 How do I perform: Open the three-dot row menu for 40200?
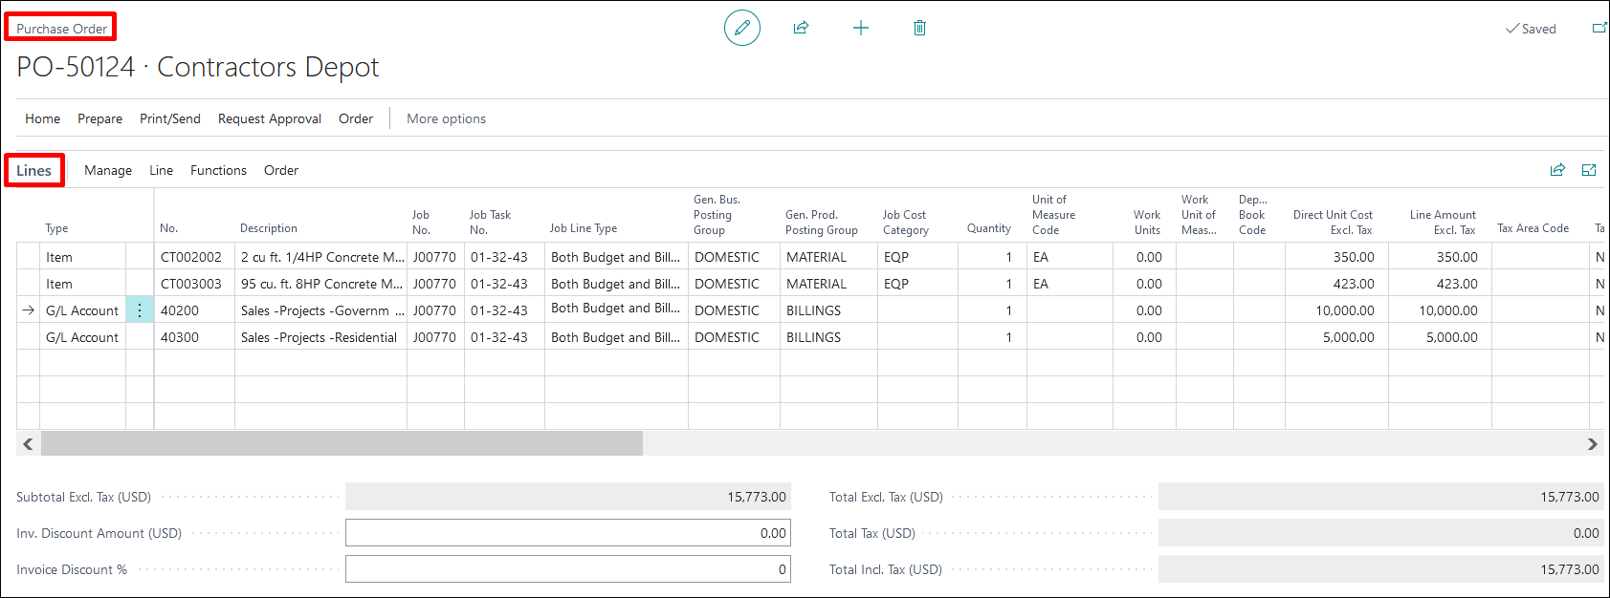click(x=140, y=310)
